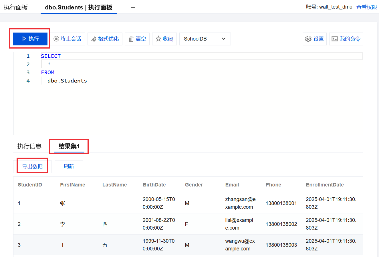
Task: Select dbo.Students | 执行面板 tab
Action: tap(79, 7)
